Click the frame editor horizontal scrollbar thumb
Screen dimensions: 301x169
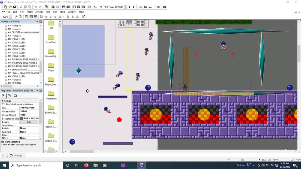click(x=82, y=151)
